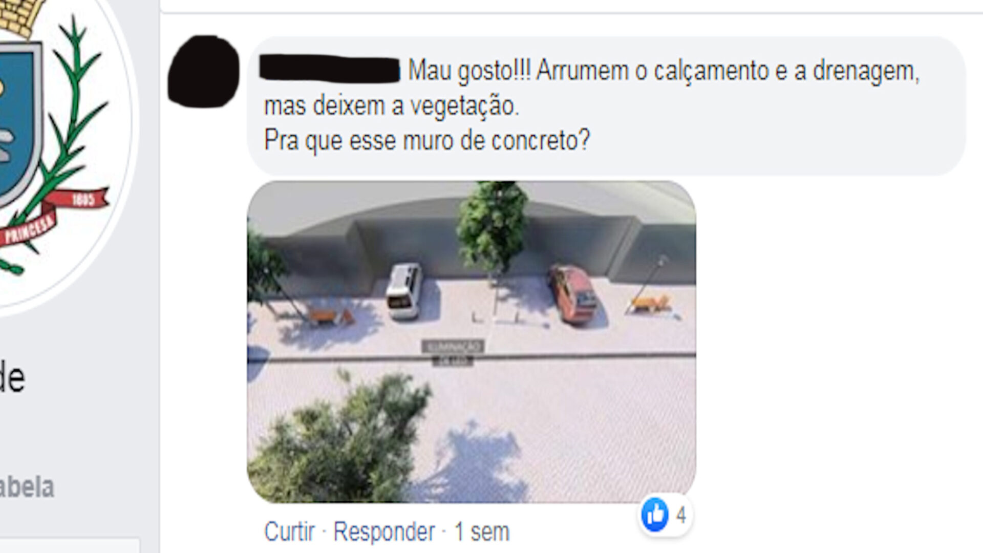
Task: Open the reaction count showing 4
Action: coord(680,515)
